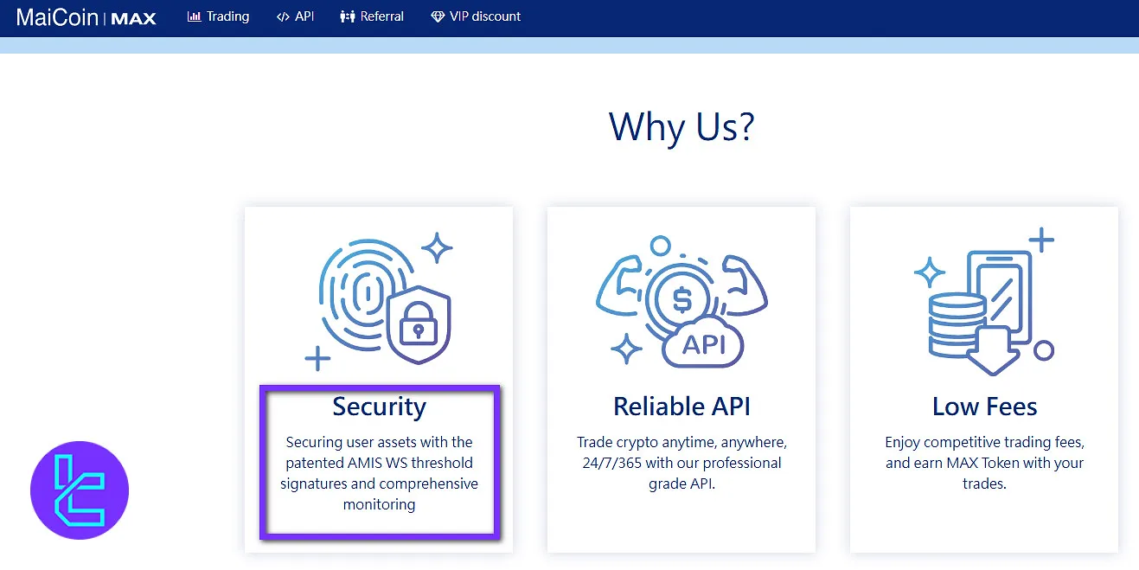Click the muscular coin API cloud illustration
Image resolution: width=1139 pixels, height=570 pixels.
tap(681, 302)
